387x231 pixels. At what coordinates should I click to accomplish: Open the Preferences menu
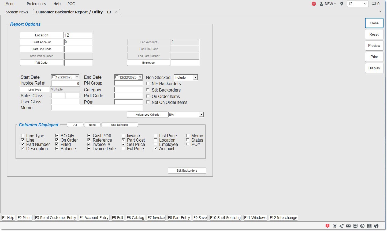pyautogui.click(x=36, y=4)
